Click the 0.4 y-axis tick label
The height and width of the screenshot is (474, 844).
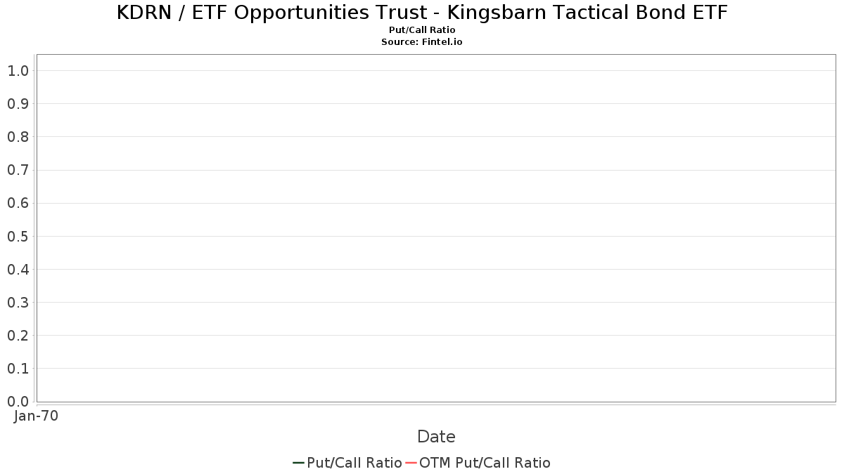pos(18,270)
